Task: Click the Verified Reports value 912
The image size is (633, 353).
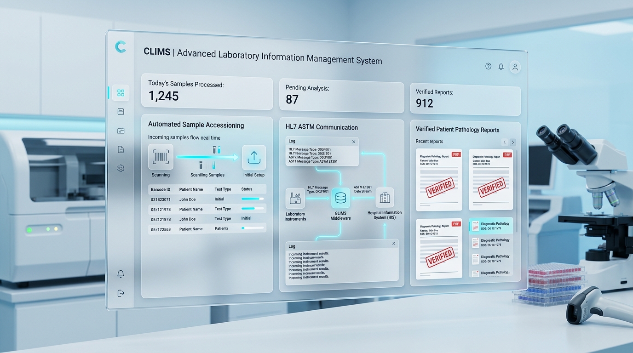Action: (425, 103)
